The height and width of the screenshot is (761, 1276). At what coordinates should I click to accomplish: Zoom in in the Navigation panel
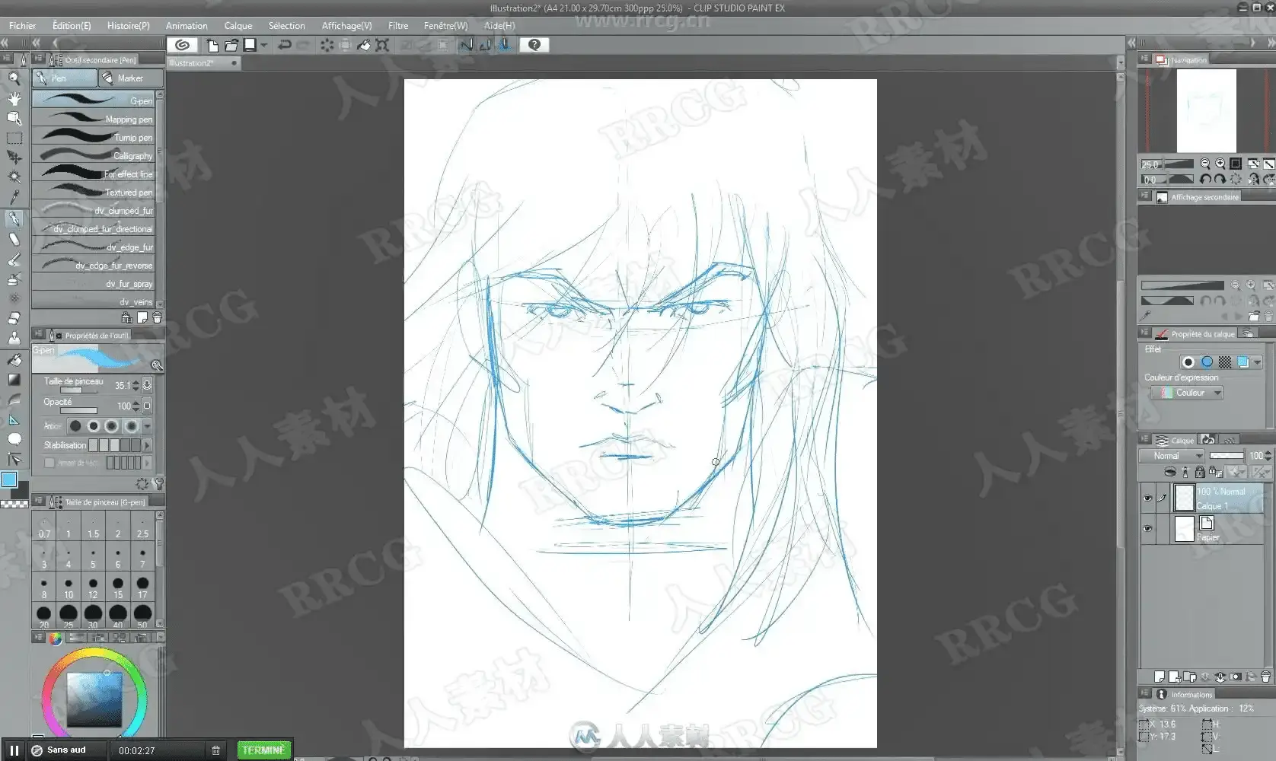click(1220, 164)
